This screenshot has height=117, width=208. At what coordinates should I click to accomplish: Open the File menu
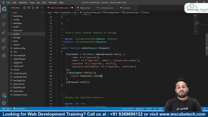(8, 3)
